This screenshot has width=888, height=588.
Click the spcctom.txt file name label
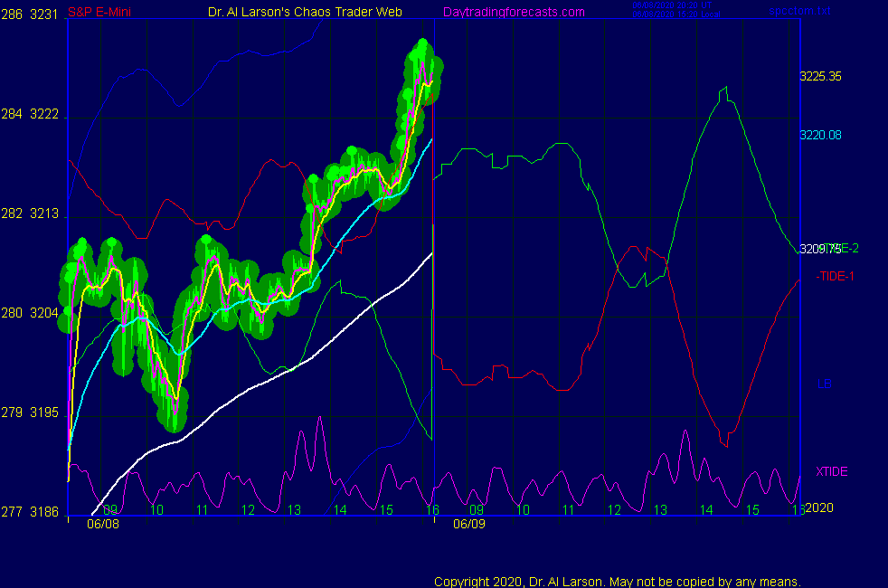(x=799, y=10)
